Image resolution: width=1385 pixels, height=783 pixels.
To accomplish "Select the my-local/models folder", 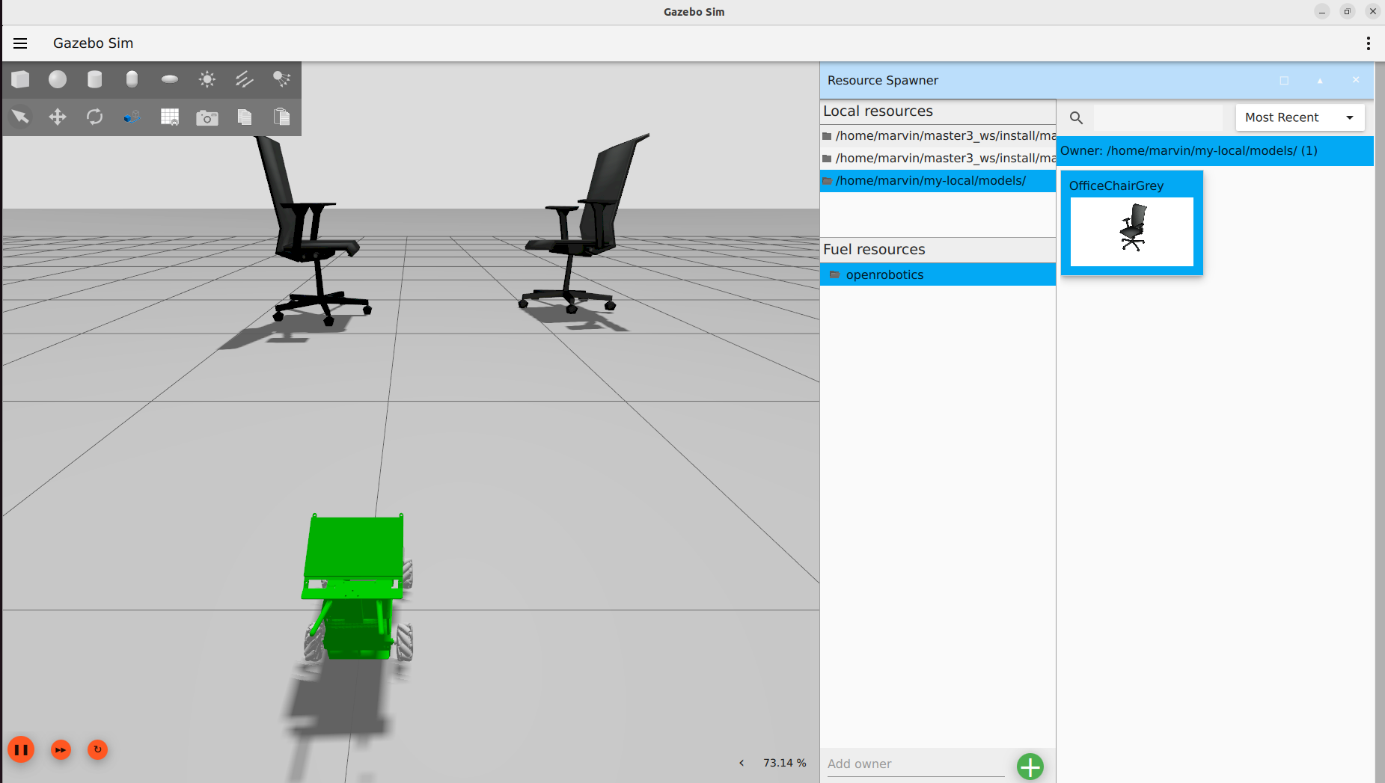I will [930, 181].
